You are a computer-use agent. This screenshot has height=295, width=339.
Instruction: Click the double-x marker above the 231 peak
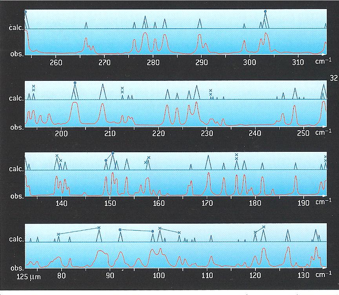pos(210,92)
